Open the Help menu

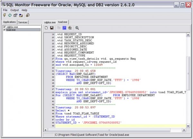tap(24, 10)
